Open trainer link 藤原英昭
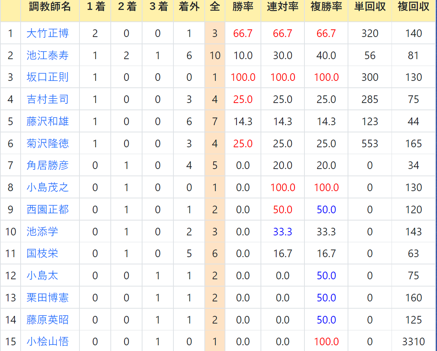Viewport: 437px width, 351px height. (47, 320)
